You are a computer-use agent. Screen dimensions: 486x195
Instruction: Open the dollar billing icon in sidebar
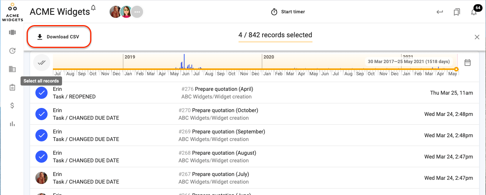(x=12, y=106)
